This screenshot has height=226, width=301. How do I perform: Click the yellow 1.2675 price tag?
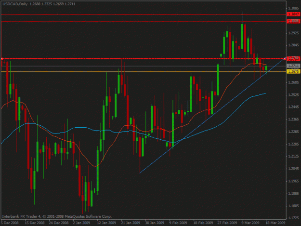click(x=293, y=71)
